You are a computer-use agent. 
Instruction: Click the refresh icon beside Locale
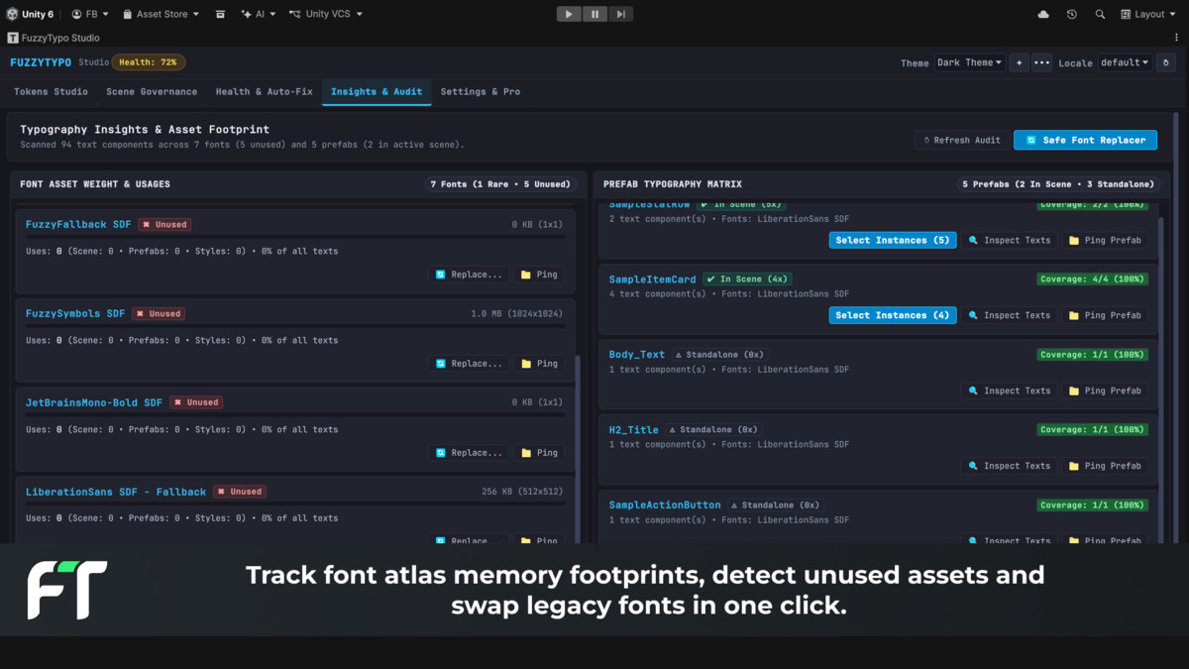(x=1166, y=62)
